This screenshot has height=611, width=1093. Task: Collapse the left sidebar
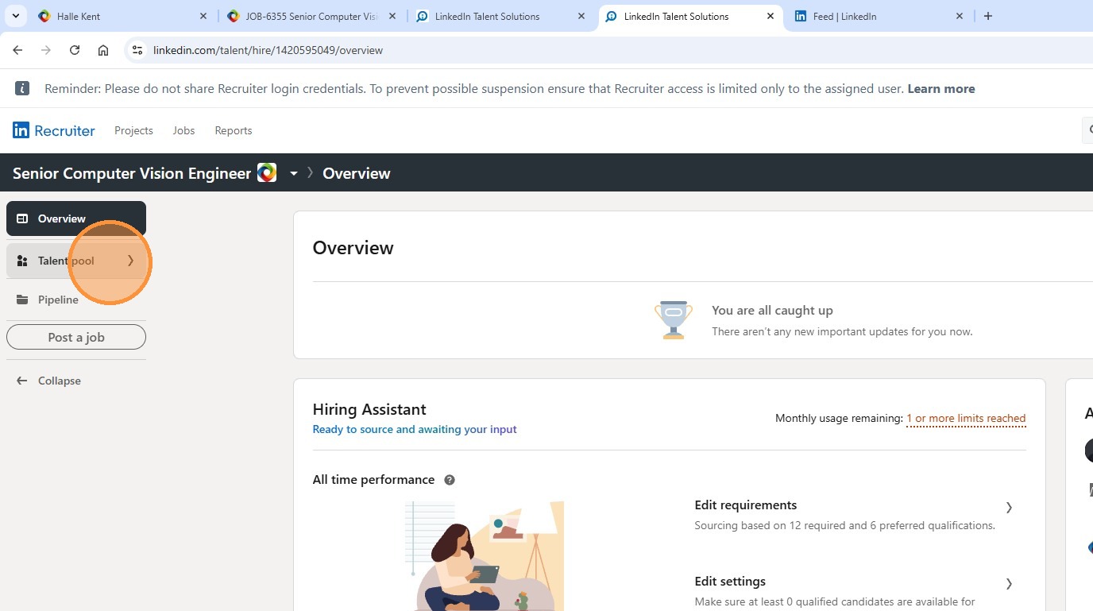click(x=49, y=381)
